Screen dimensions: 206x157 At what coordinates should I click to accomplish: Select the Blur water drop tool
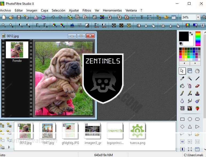(182, 101)
